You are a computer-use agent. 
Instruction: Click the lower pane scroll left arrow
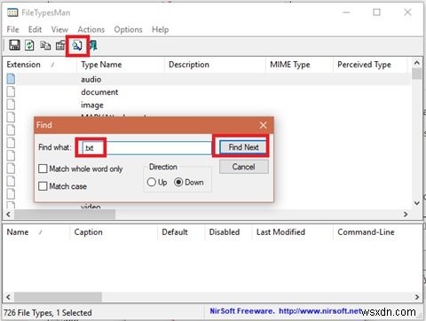[8, 297]
